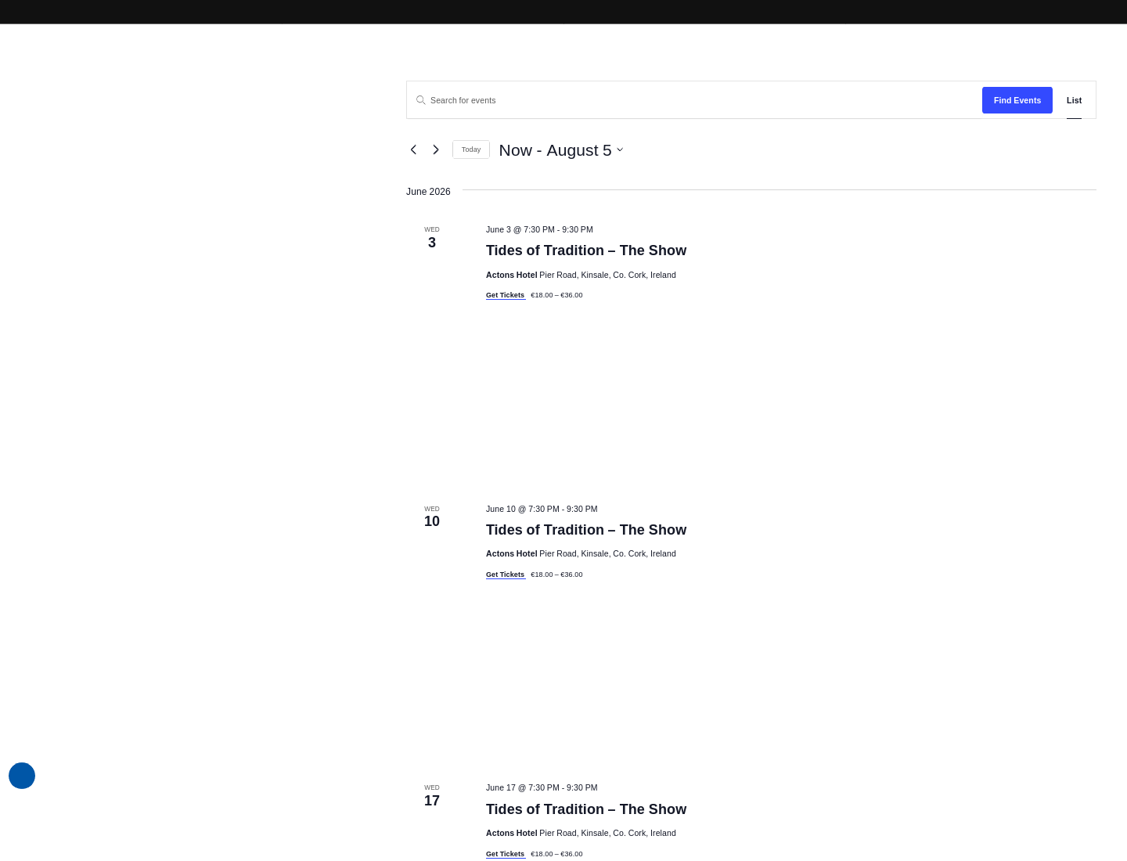Click the blue circular accessibility button
The height and width of the screenshot is (861, 1127).
point(22,776)
